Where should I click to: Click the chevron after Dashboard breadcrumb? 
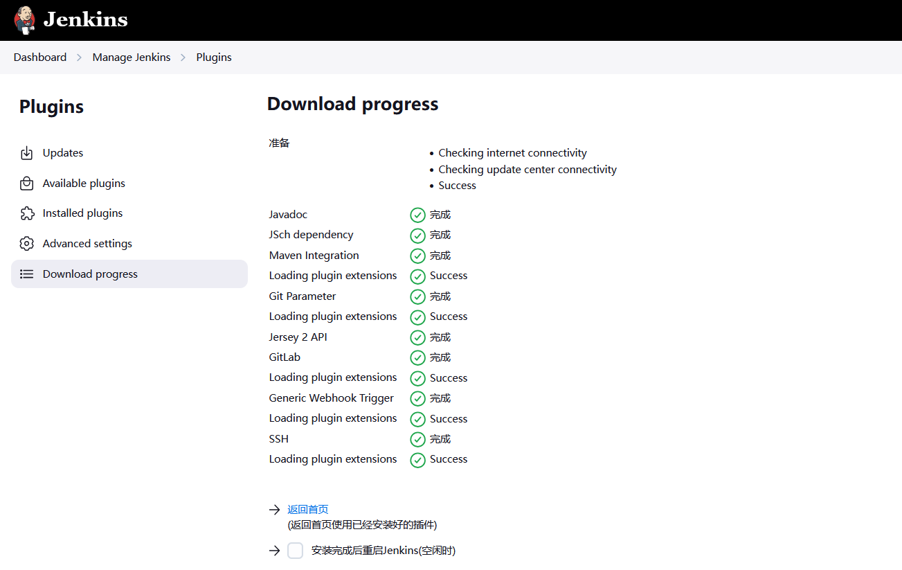tap(80, 57)
